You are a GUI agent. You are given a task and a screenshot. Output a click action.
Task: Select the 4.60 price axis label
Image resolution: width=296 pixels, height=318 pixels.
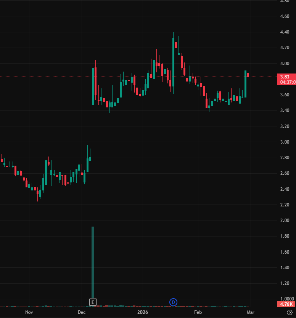[x=285, y=16]
